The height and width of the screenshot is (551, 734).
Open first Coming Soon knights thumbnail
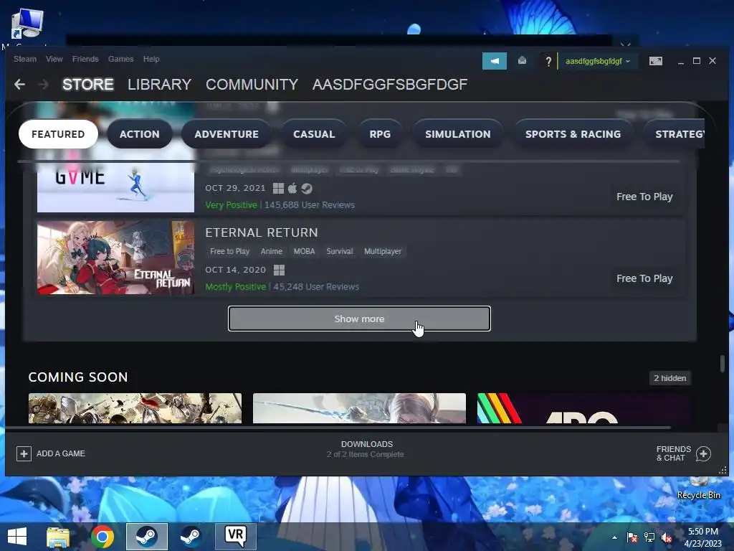[x=135, y=408]
